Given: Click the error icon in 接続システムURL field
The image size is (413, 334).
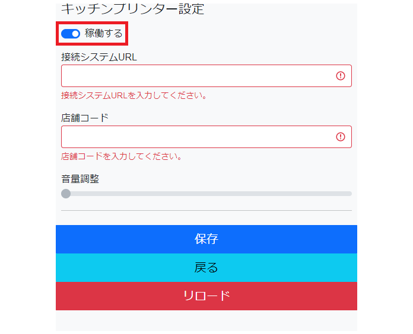Looking at the screenshot, I should point(341,76).
